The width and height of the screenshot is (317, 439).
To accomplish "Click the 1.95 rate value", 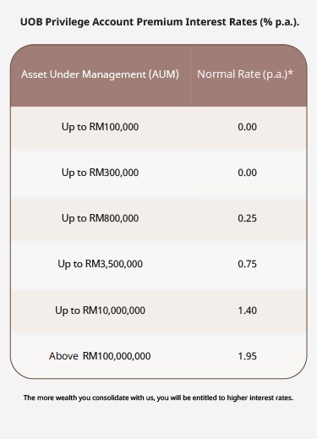I will click(247, 356).
